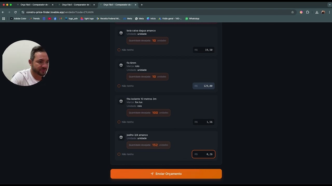Focus the price field showing 129,00
Screen dimensions: 332x186
tap(204, 86)
